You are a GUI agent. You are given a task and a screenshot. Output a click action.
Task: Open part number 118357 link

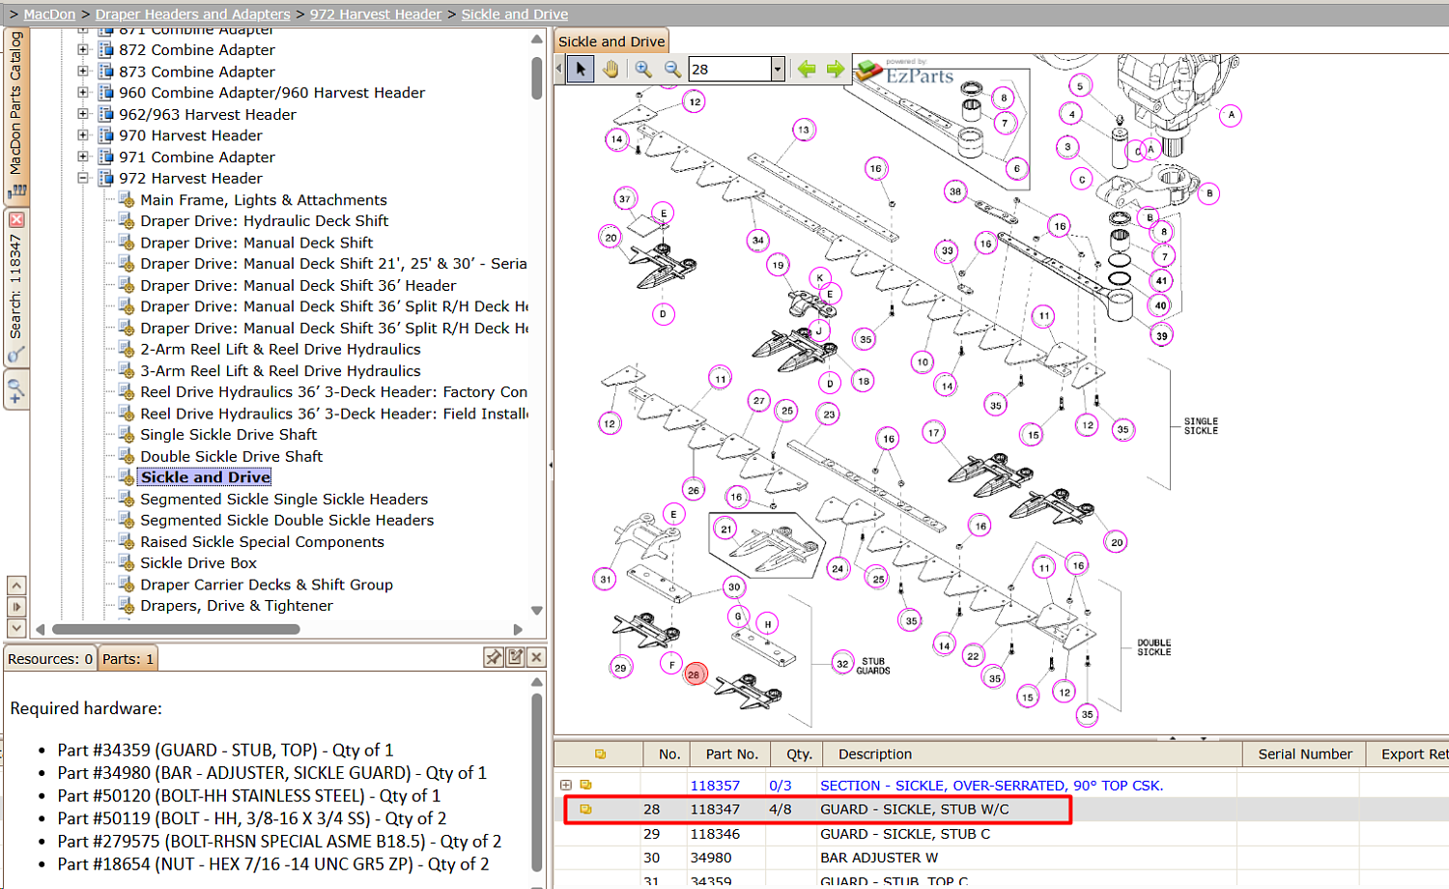pos(715,786)
